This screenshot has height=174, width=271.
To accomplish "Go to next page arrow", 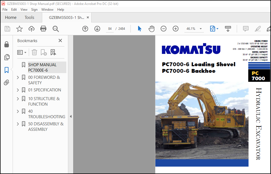I will click(x=97, y=29).
